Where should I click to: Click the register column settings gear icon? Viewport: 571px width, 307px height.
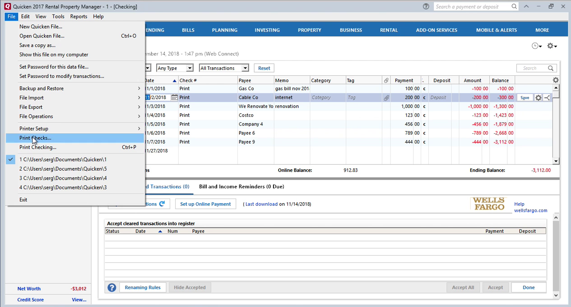[x=556, y=79]
